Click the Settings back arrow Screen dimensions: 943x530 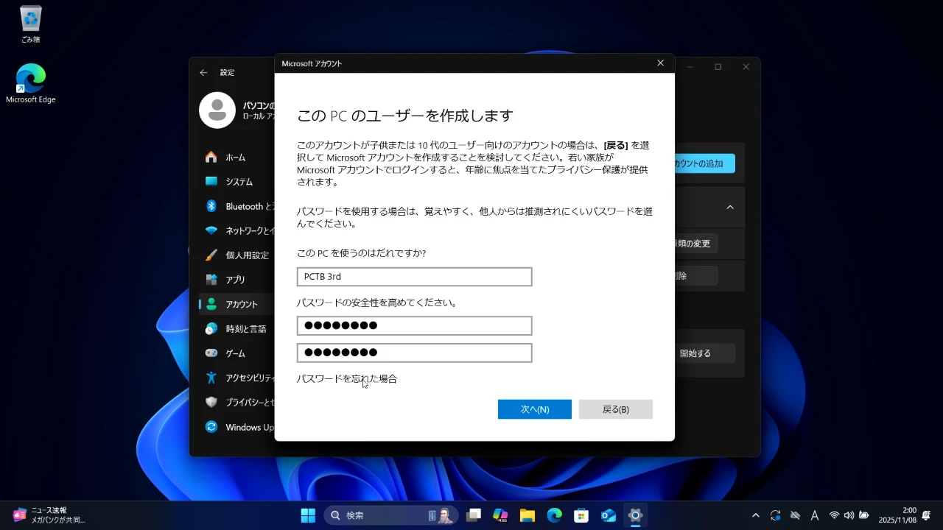point(204,73)
